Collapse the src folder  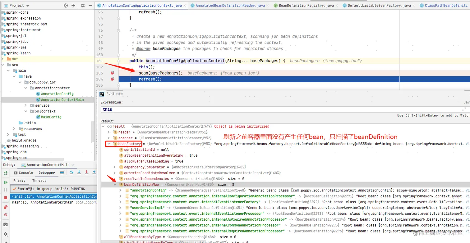point(3,65)
